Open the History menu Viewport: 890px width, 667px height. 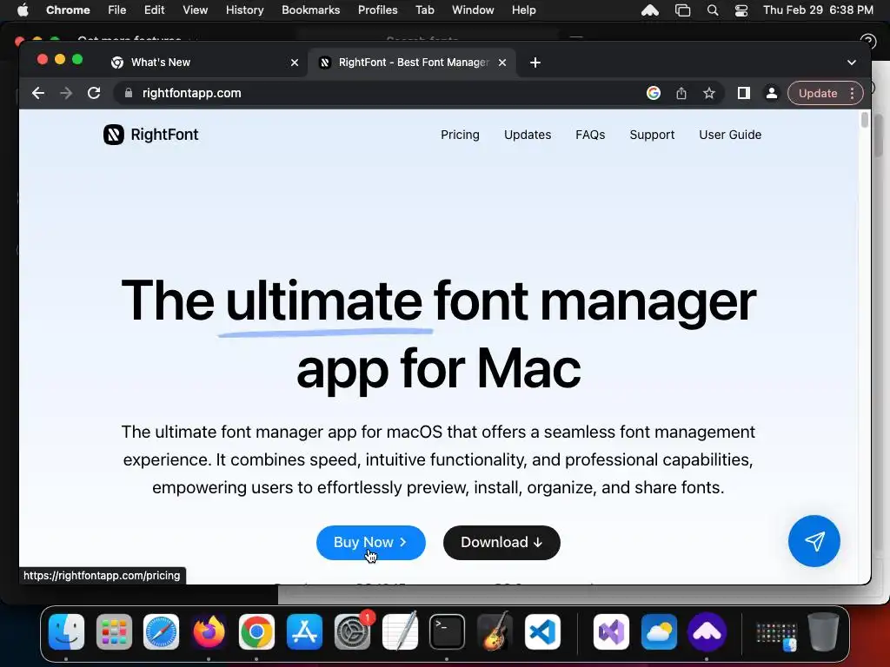pyautogui.click(x=244, y=10)
